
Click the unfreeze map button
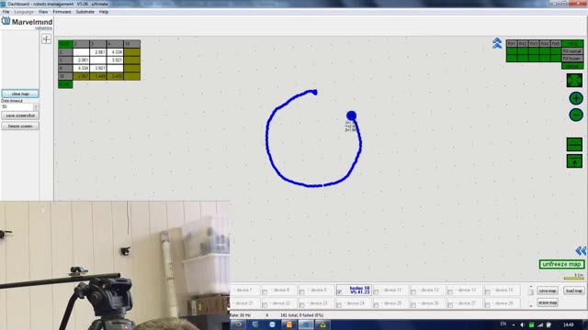pos(561,264)
